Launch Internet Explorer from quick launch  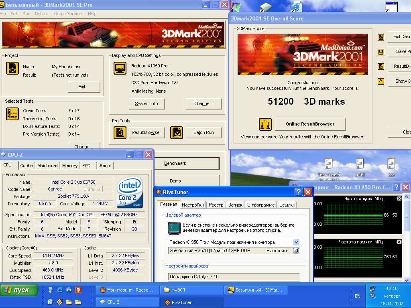pos(59,290)
